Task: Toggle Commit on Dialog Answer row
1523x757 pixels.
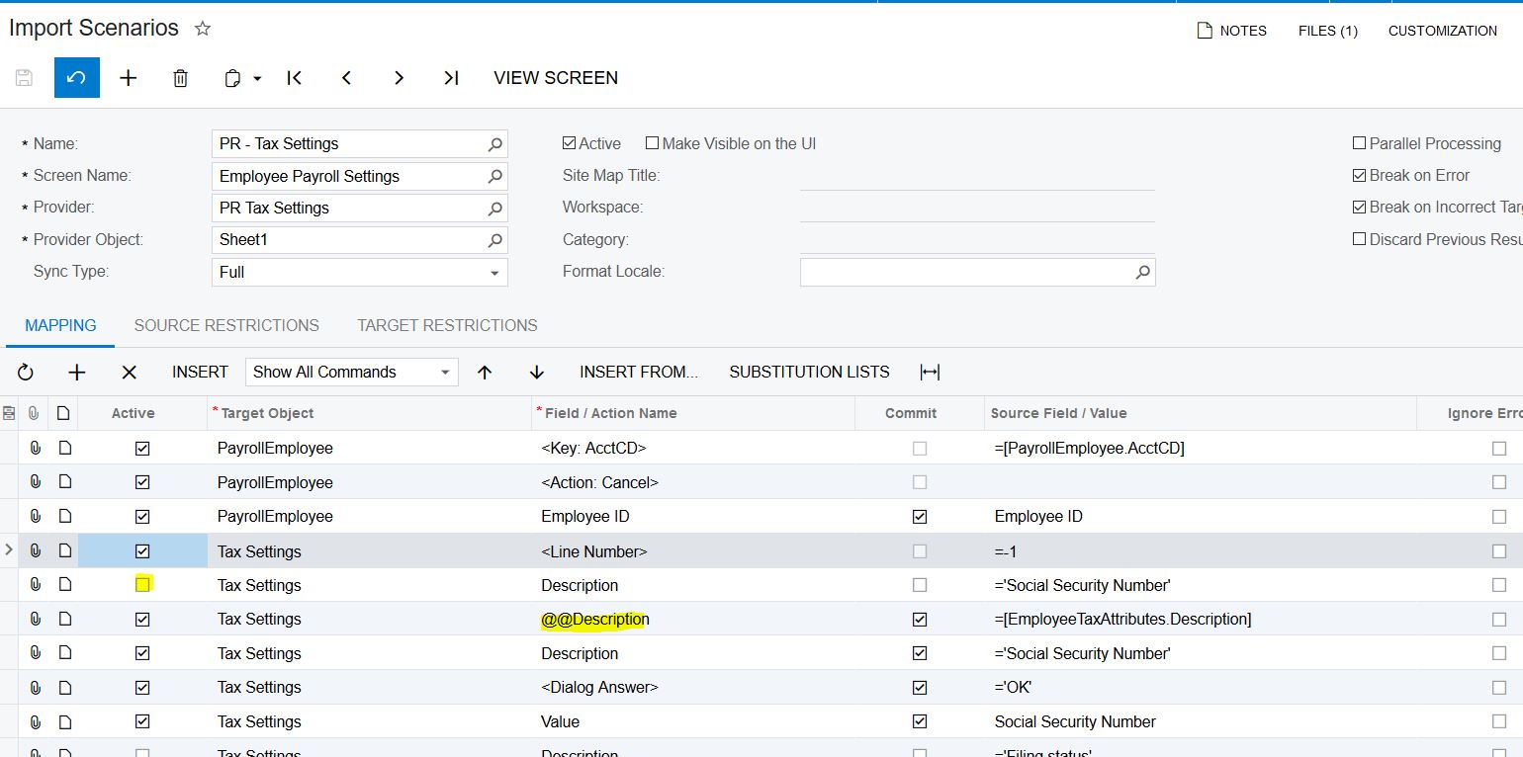Action: pyautogui.click(x=920, y=688)
